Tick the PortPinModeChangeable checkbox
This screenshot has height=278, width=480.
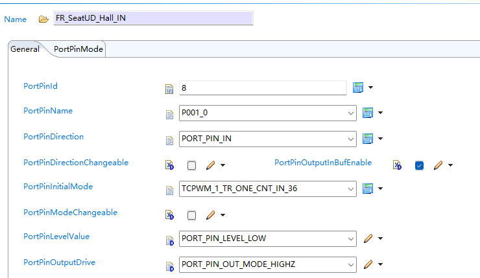click(191, 215)
